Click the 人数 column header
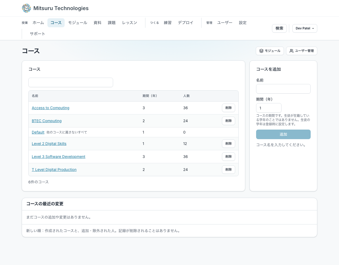This screenshot has width=339, height=265. point(186,96)
